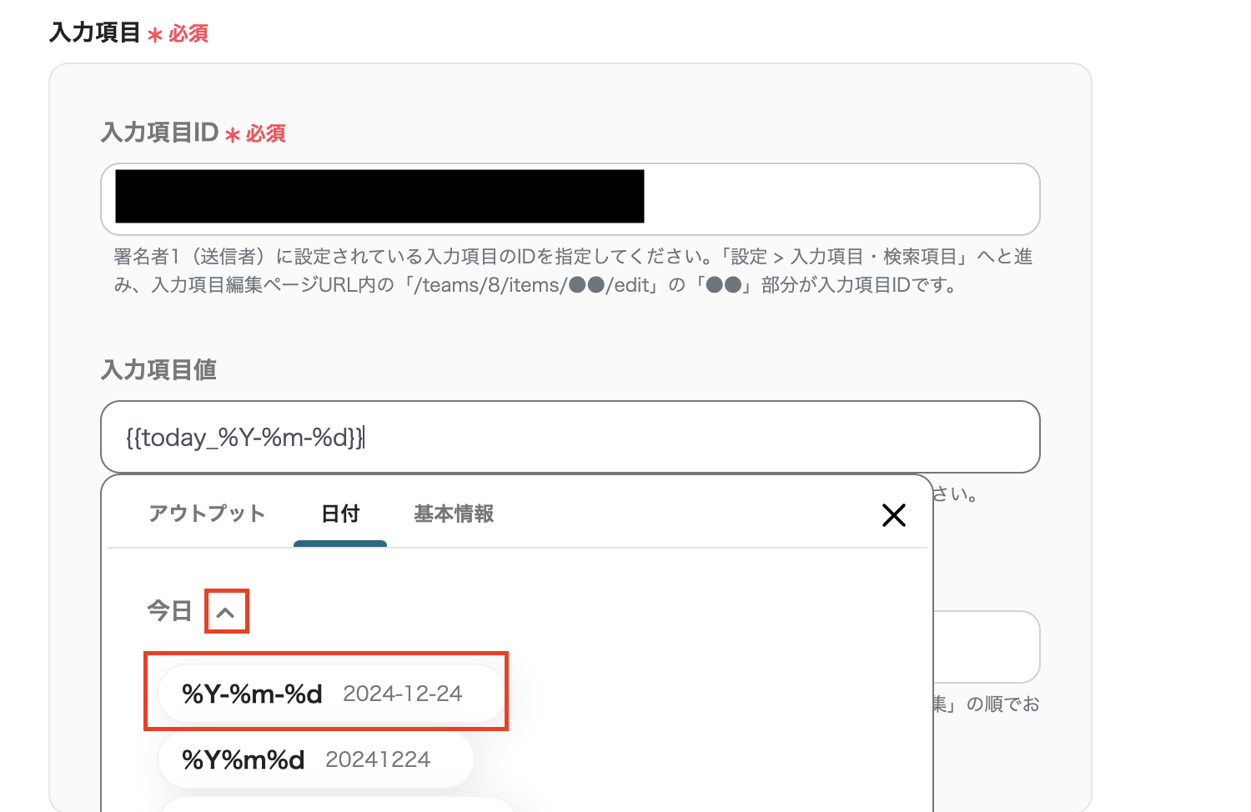The height and width of the screenshot is (812, 1251).
Task: Switch to the アウトプット tab
Action: (207, 514)
